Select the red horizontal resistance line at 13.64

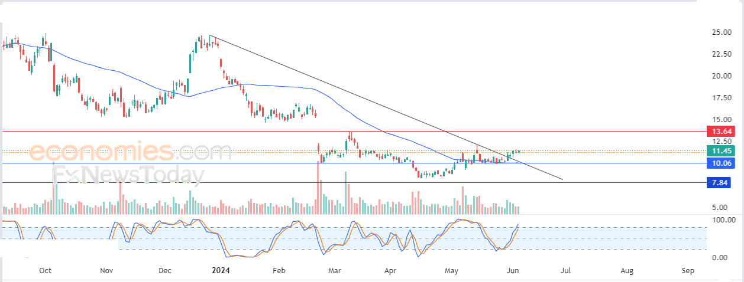pos(354,132)
